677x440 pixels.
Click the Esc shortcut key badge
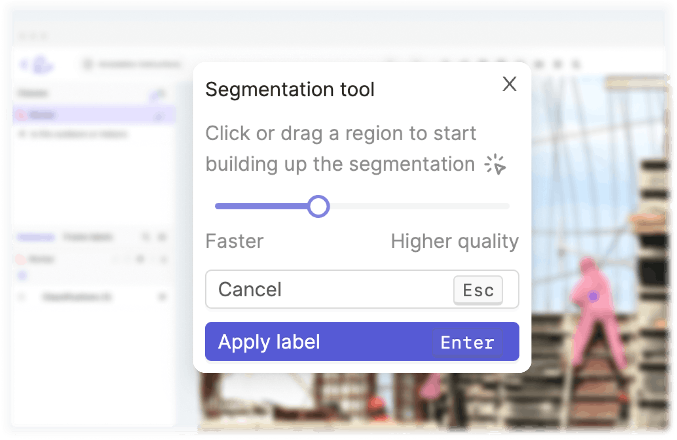[478, 290]
